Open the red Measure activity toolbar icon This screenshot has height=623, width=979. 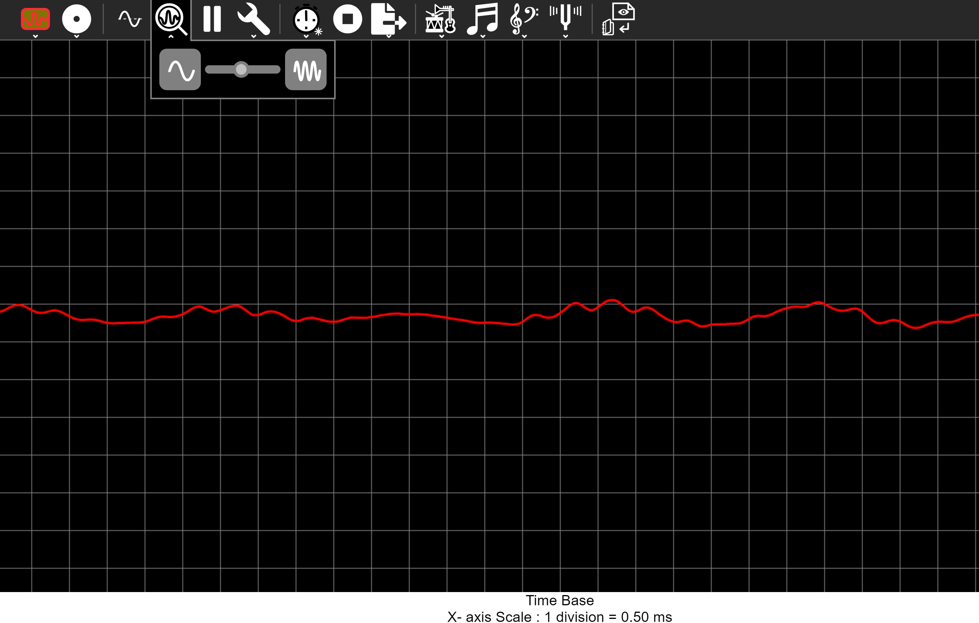click(x=35, y=19)
